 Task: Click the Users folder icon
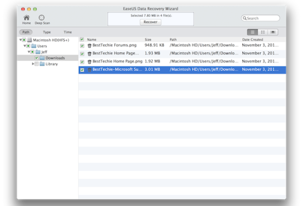pyautogui.click(x=34, y=46)
